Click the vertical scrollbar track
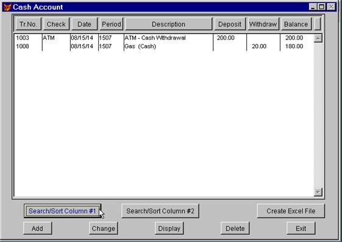This screenshot has height=242, width=342. click(x=318, y=115)
